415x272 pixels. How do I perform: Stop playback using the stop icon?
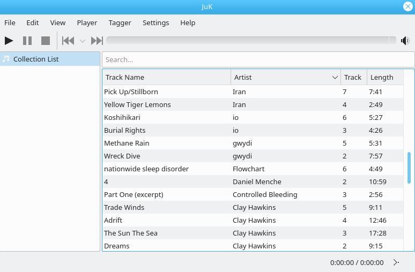click(46, 41)
